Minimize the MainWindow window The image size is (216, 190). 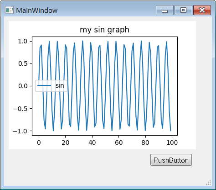pyautogui.click(x=165, y=10)
